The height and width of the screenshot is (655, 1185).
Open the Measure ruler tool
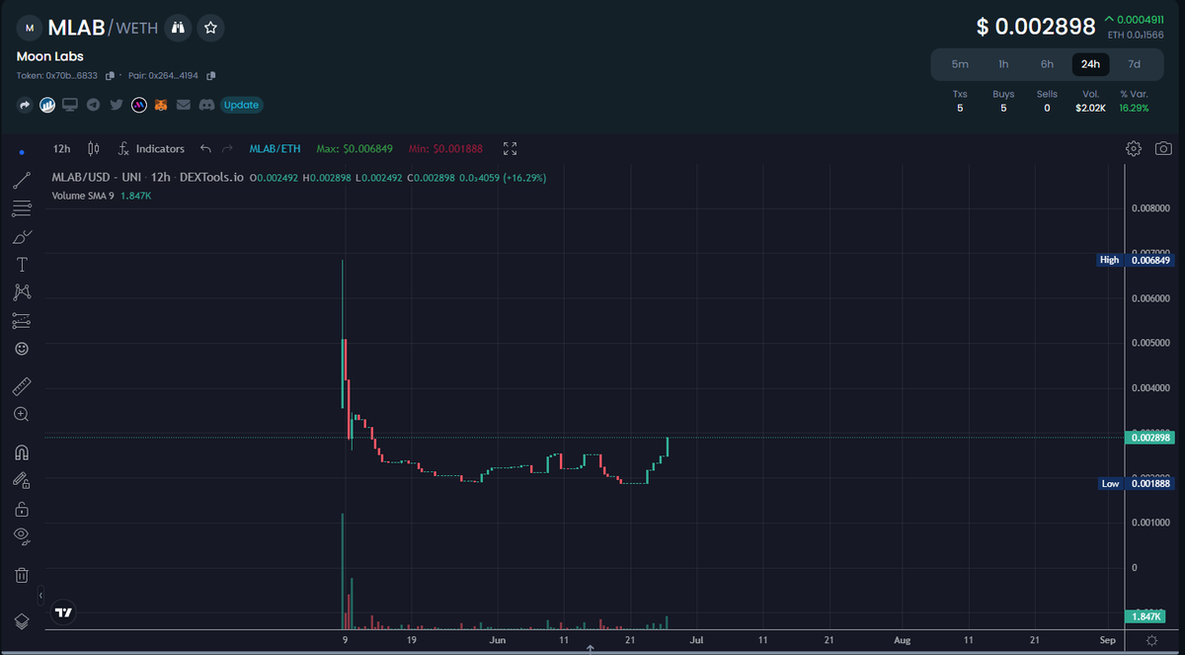(22, 385)
